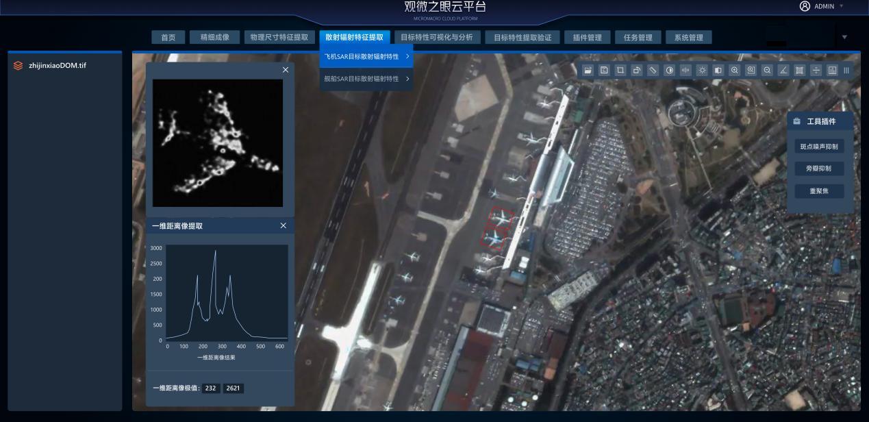Open the 目标特性提取验证 tab
This screenshot has height=422, width=869.
coord(522,38)
